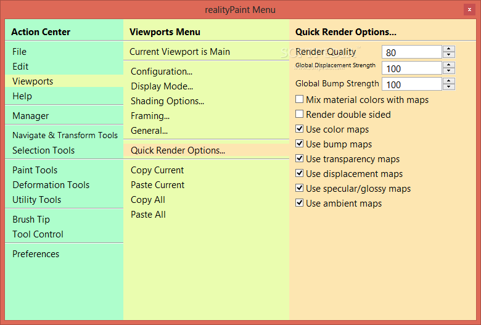Uncheck Use color maps
The width and height of the screenshot is (481, 325).
pyautogui.click(x=300, y=129)
